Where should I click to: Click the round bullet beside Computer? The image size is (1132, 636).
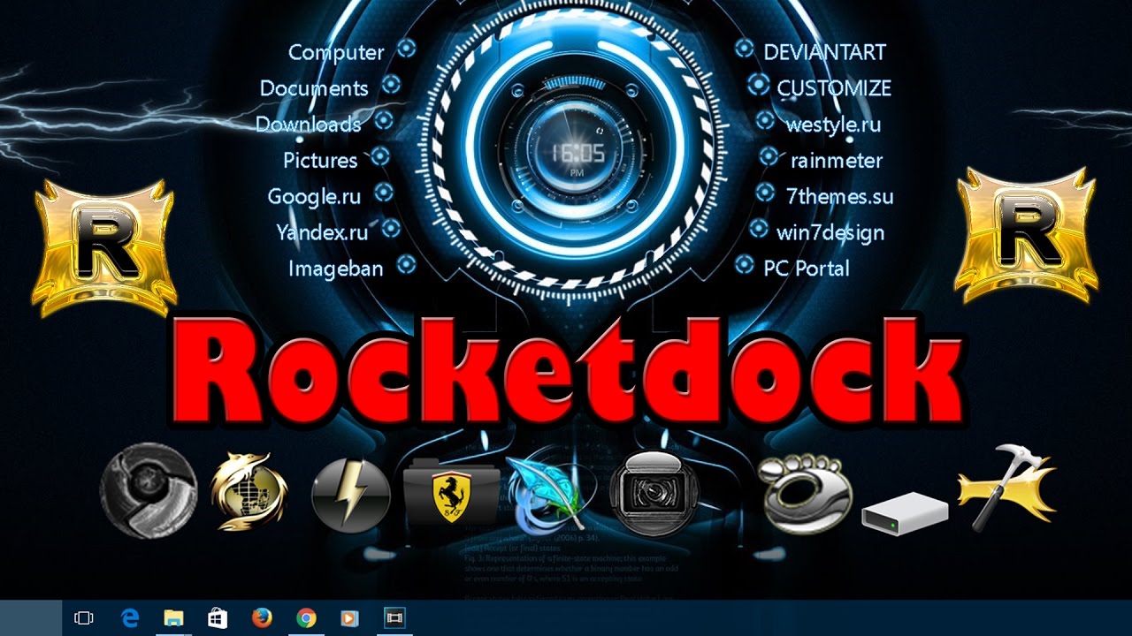click(406, 49)
